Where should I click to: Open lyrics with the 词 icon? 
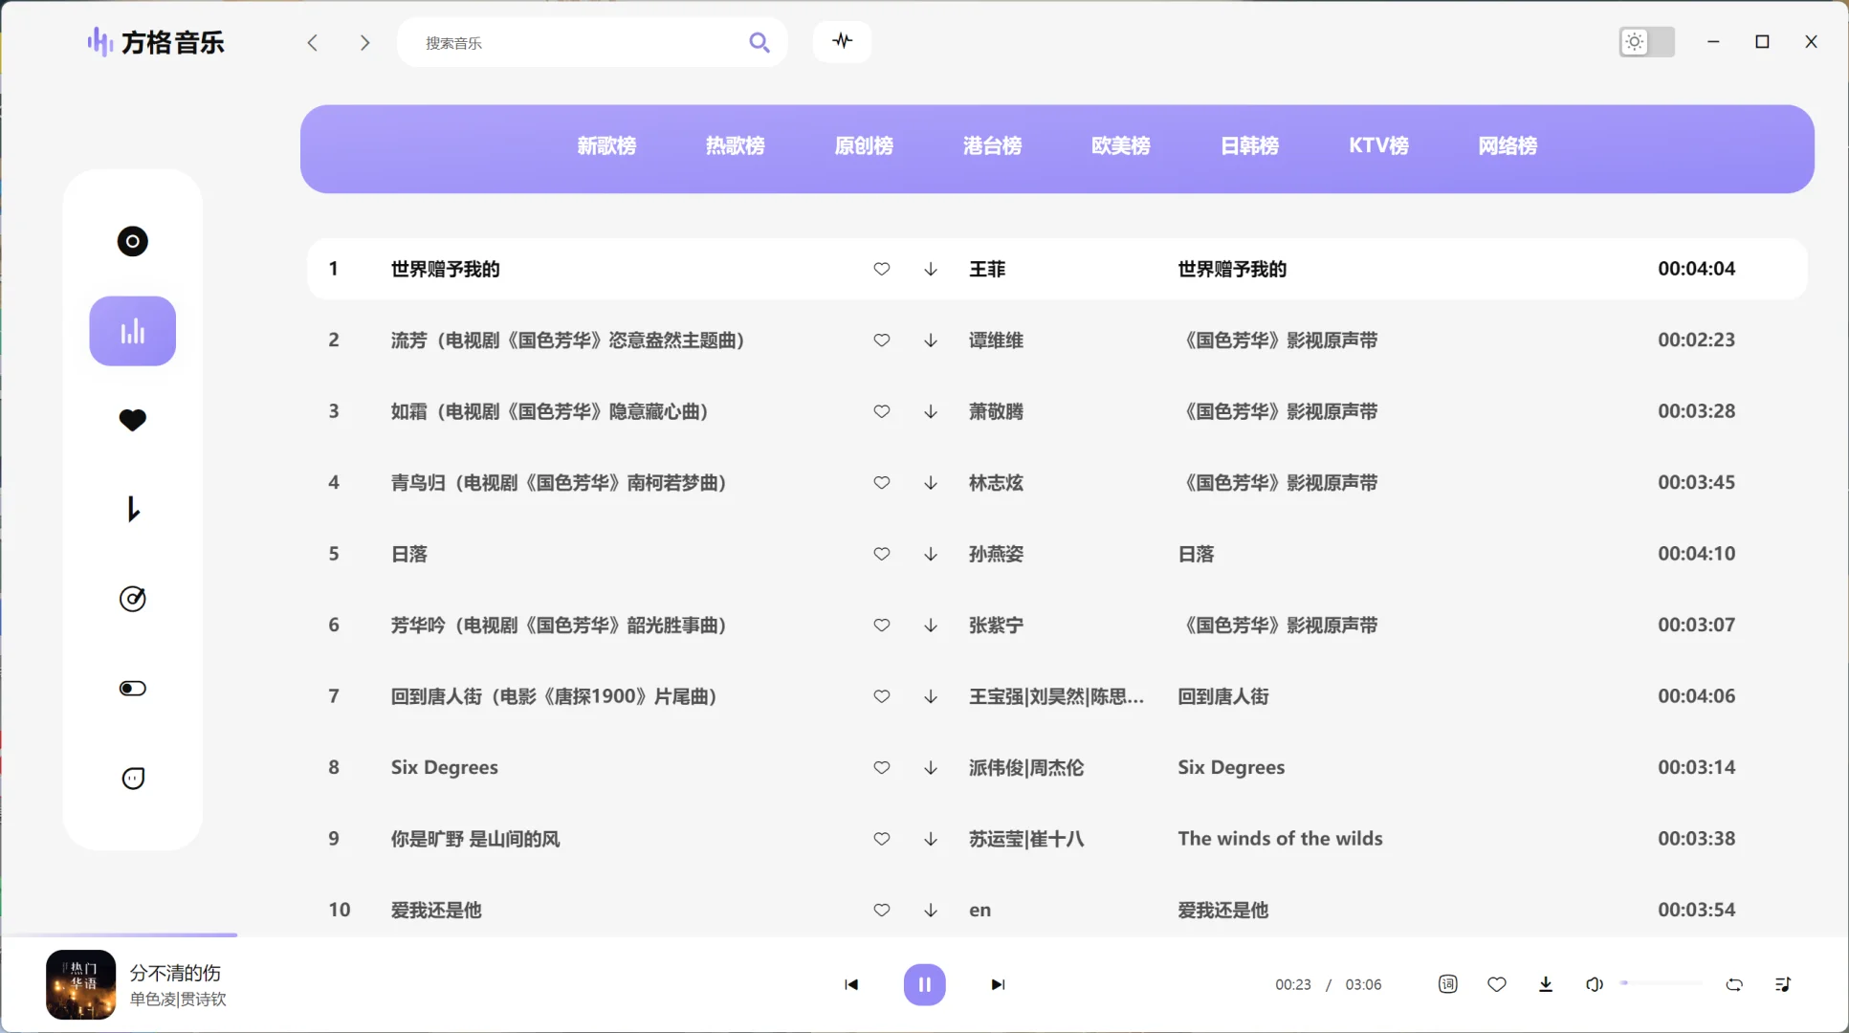1447,983
